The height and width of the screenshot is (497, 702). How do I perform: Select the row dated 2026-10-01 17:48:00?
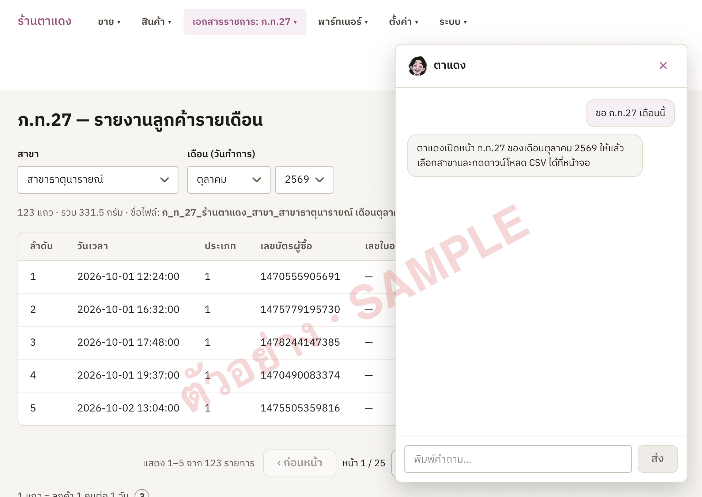click(x=207, y=342)
